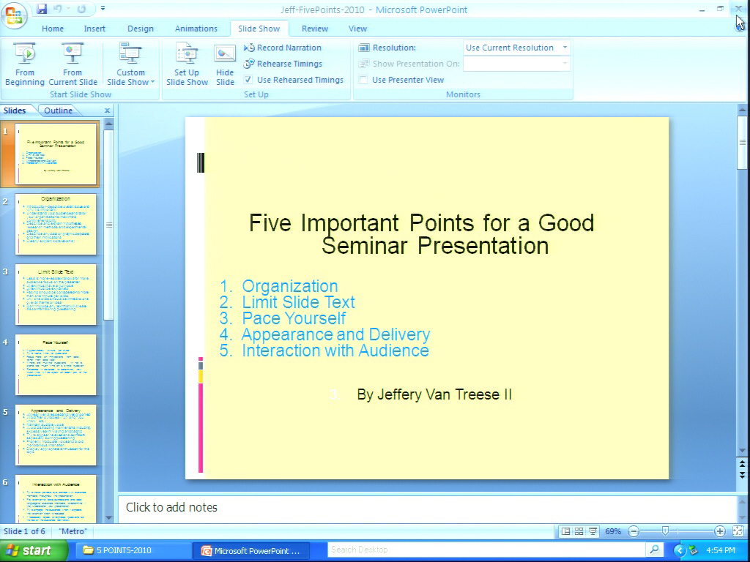The height and width of the screenshot is (562, 750).
Task: Click the slide title text
Action: pyautogui.click(x=421, y=234)
